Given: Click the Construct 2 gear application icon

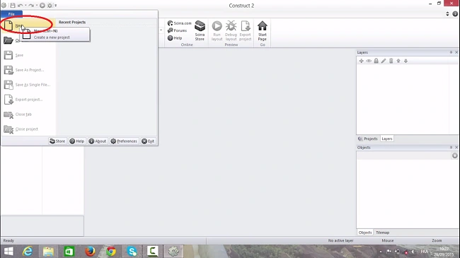Looking at the screenshot, I should pos(4,5).
